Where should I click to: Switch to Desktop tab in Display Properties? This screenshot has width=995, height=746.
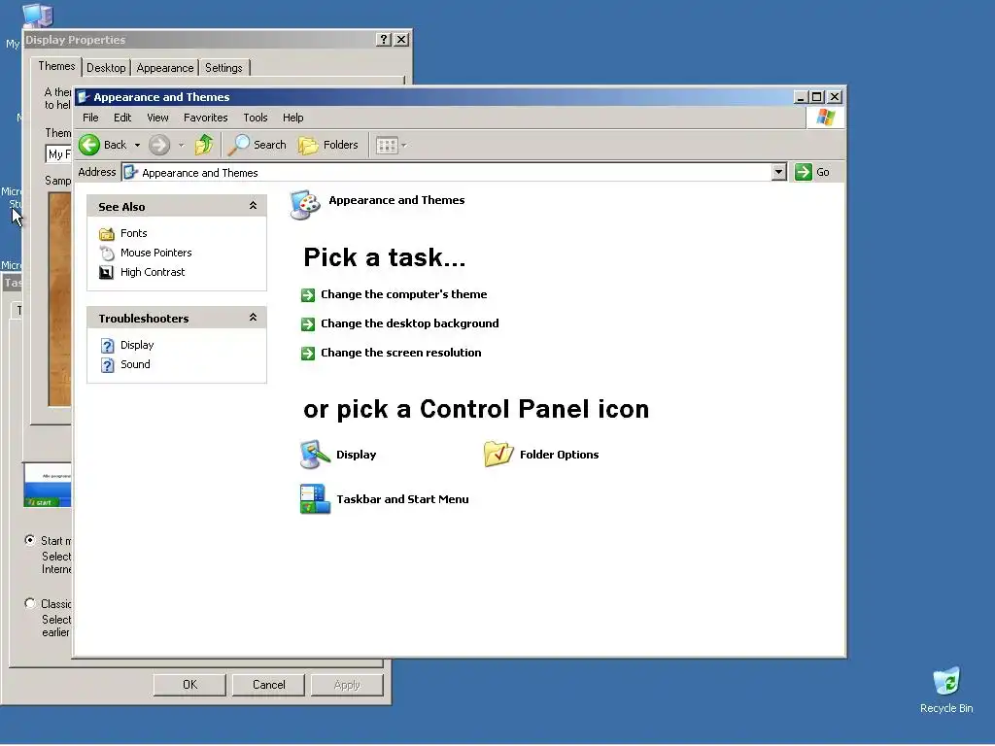(x=106, y=68)
